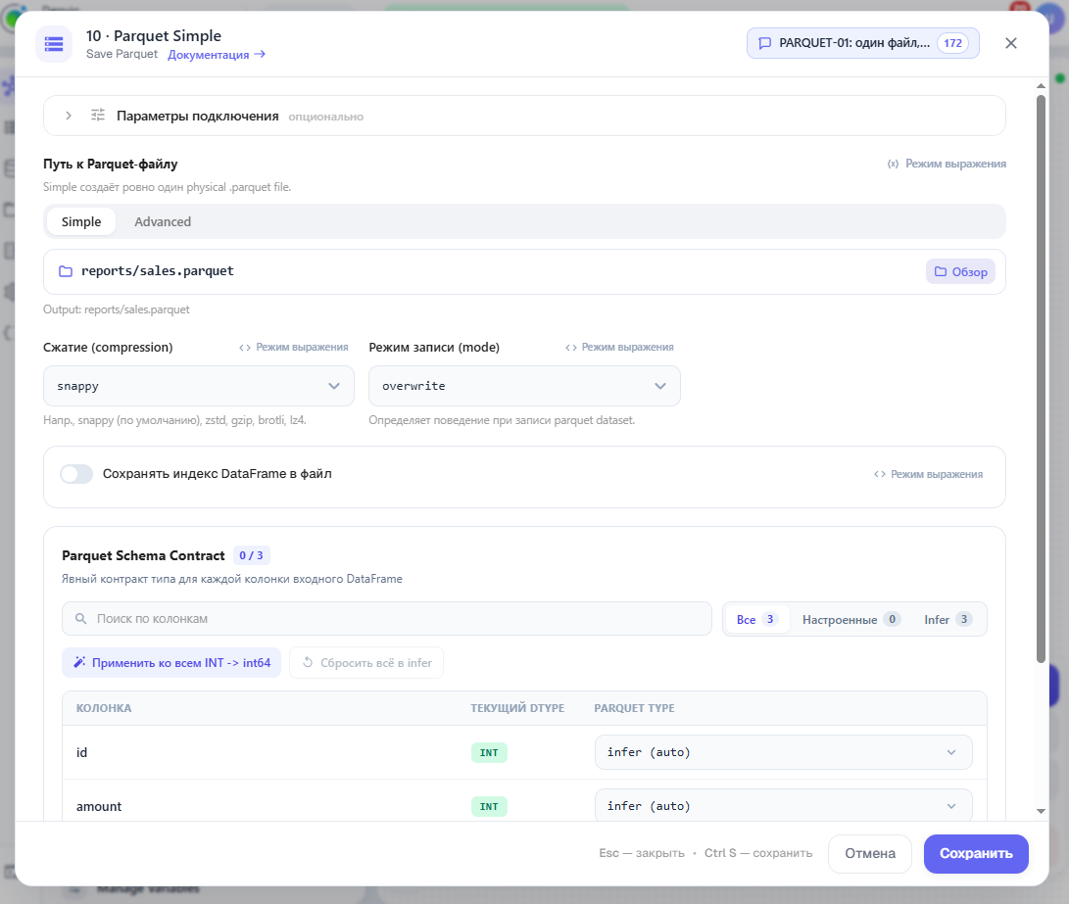Viewport: 1069px width, 904px height.
Task: Click the sliders icon beside Параметры подключения
Action: coord(98,116)
